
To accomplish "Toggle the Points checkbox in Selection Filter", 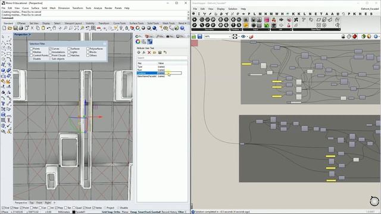I will point(32,49).
